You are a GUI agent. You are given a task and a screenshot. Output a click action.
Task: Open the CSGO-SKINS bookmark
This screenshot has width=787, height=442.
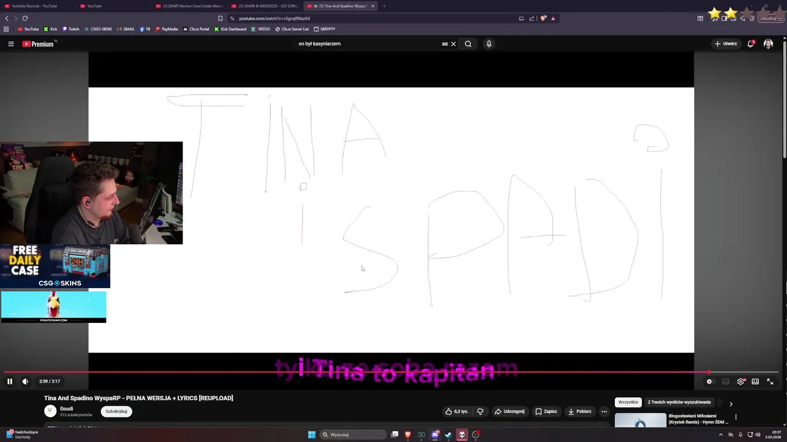pyautogui.click(x=98, y=29)
